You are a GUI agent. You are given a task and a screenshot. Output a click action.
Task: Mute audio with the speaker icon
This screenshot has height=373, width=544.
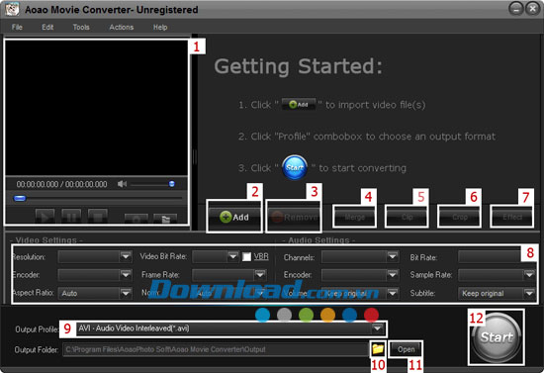pyautogui.click(x=122, y=184)
